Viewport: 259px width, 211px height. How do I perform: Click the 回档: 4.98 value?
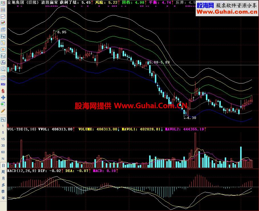[133, 2]
